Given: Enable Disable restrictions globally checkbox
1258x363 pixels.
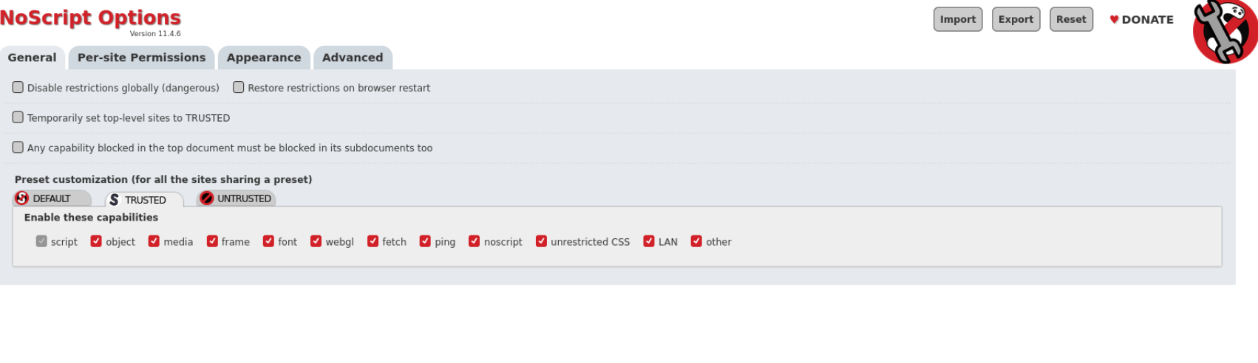Looking at the screenshot, I should [x=18, y=88].
